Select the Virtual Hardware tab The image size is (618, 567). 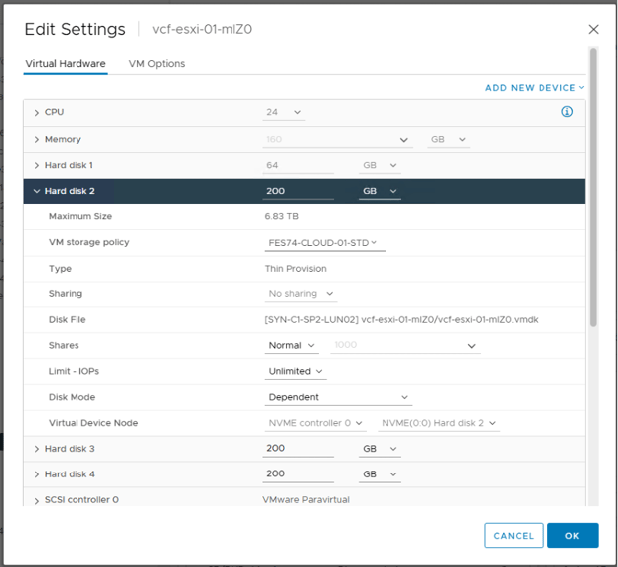coord(66,63)
